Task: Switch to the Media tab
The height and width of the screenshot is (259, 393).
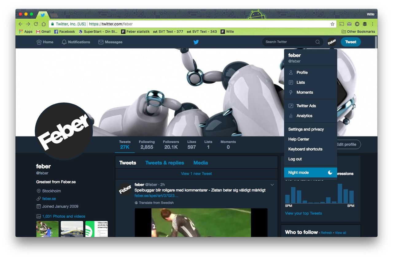Action: [x=200, y=163]
